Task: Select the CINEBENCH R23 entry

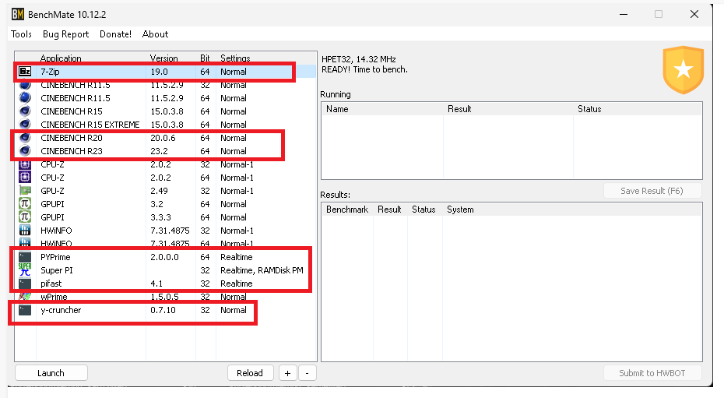Action: 72,151
